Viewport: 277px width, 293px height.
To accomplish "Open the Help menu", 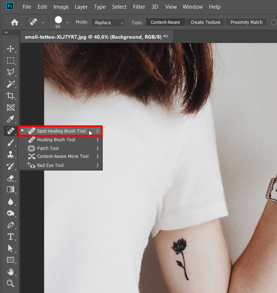I will click(215, 7).
